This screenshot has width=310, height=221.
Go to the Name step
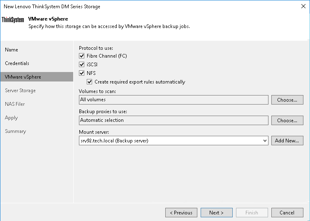12,50
